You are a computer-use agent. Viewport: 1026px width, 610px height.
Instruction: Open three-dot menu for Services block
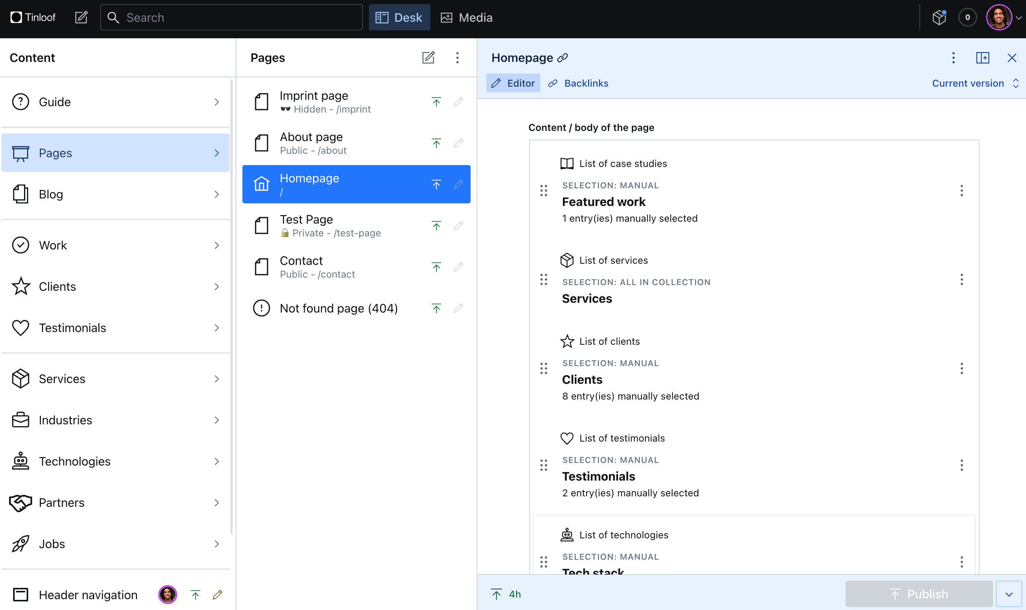coord(961,279)
